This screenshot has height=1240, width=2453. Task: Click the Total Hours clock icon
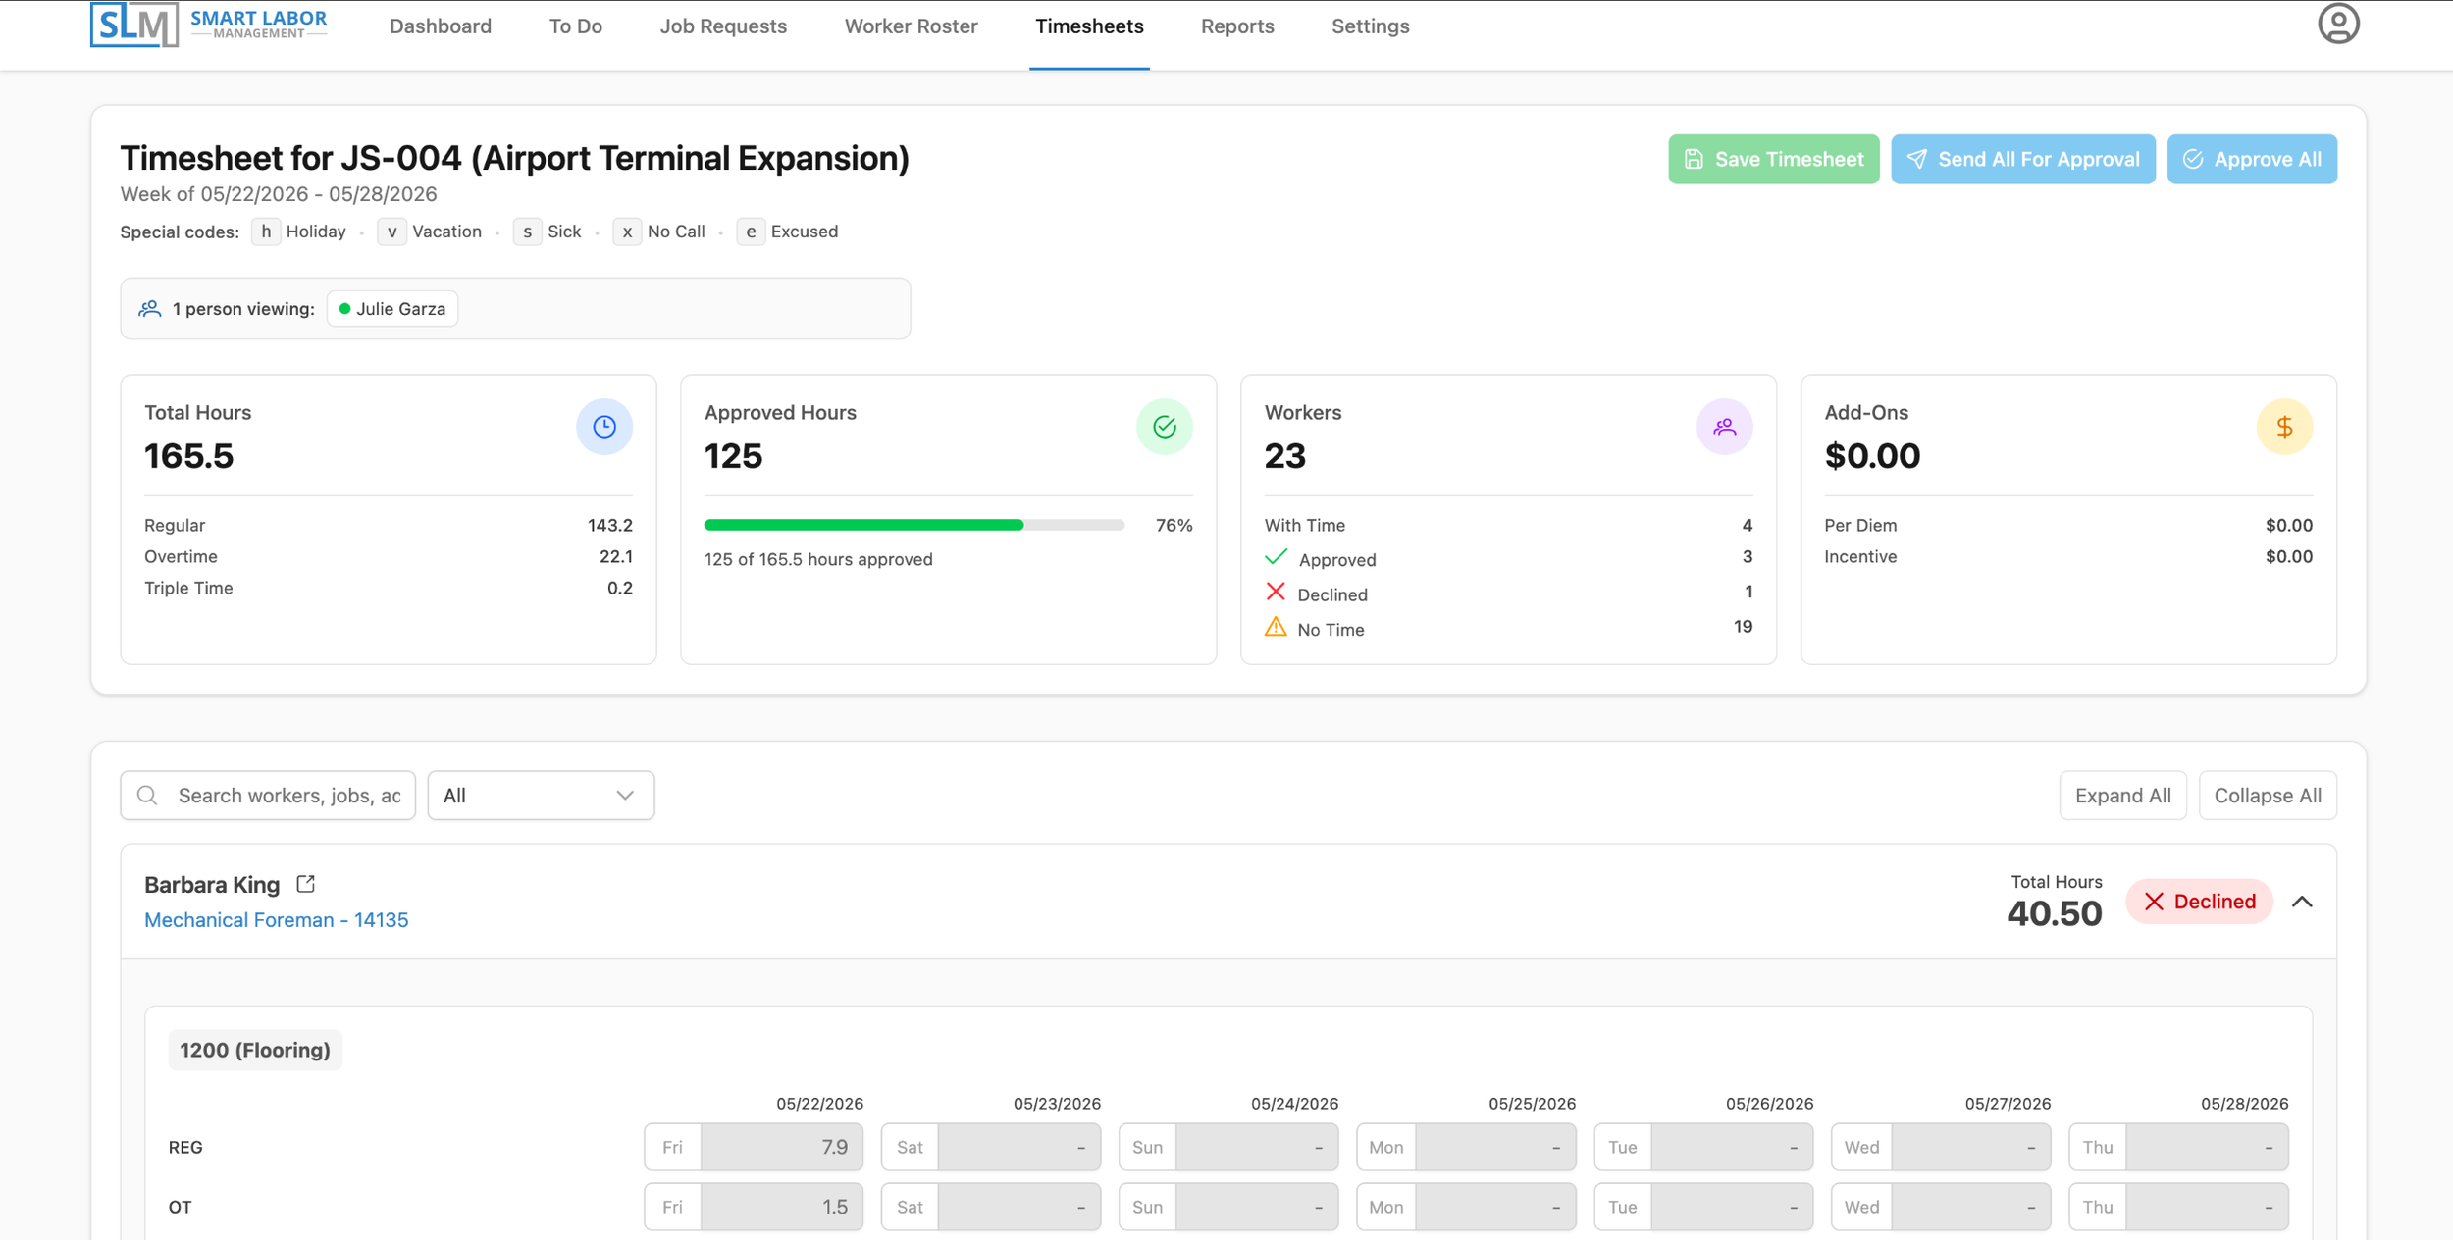tap(604, 427)
